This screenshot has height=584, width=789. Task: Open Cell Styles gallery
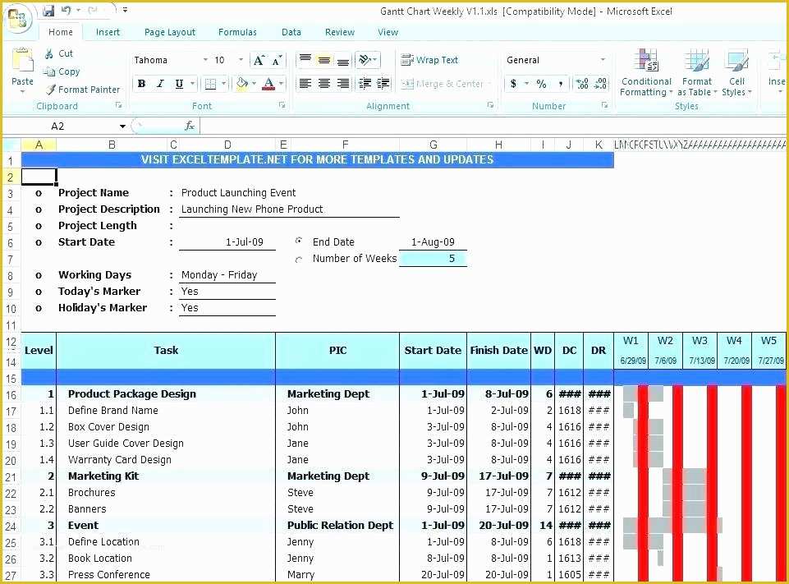click(736, 72)
